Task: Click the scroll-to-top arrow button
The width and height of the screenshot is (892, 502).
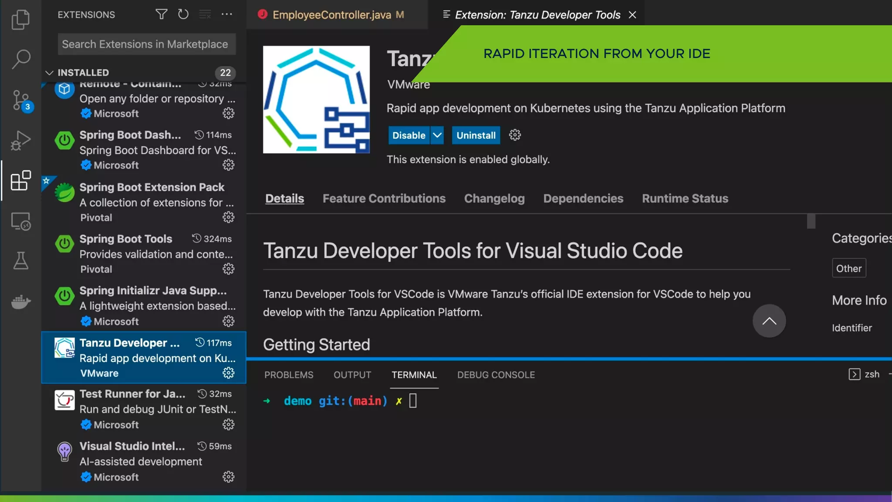Action: (x=769, y=321)
